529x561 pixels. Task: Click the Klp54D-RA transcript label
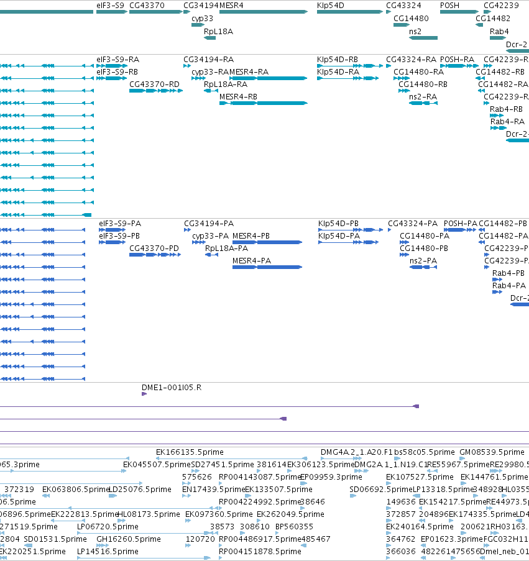pos(338,72)
